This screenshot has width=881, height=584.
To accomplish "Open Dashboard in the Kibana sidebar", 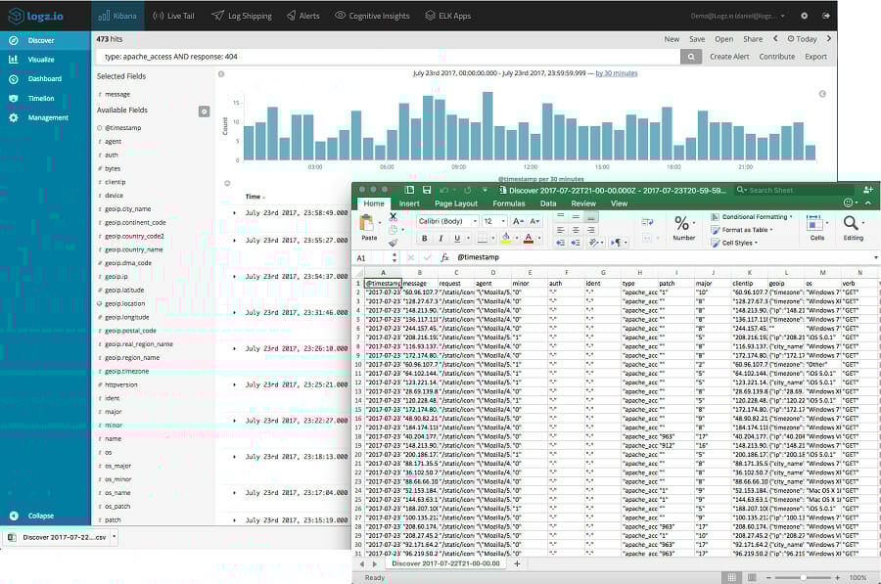I will 44,78.
